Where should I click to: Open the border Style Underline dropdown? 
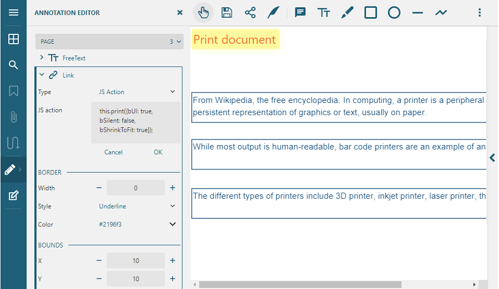point(137,207)
